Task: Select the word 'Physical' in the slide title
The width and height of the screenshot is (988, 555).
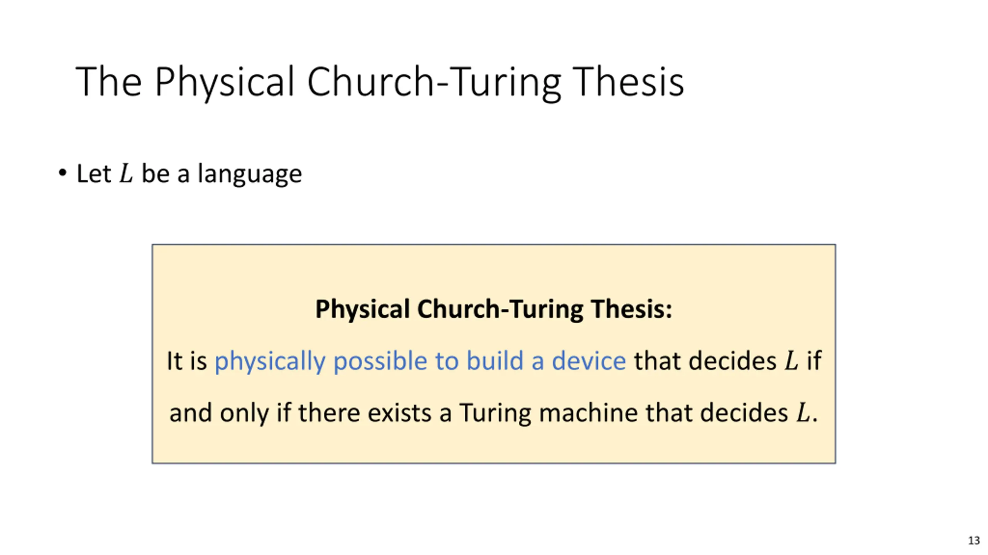Action: click(x=225, y=82)
